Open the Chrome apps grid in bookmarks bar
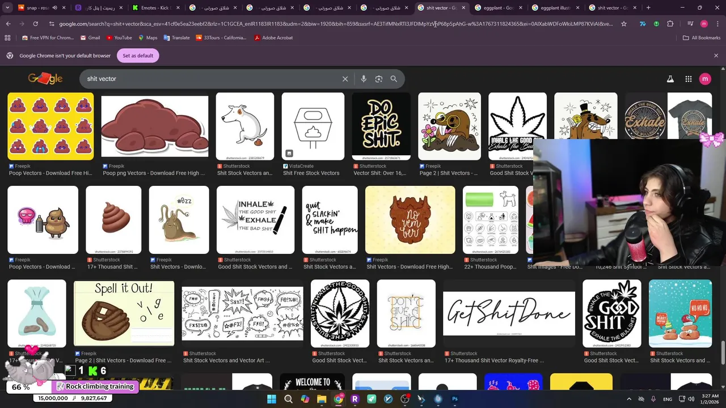This screenshot has height=408, width=726. pos(7,37)
